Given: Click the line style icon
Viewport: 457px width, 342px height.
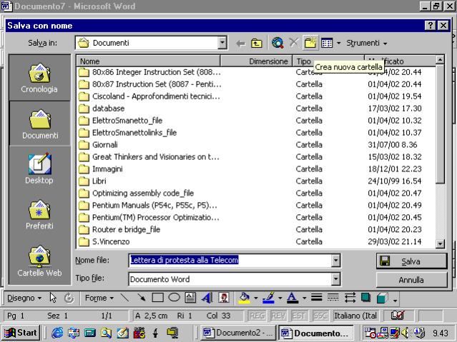Looking at the screenshot, I should point(317,298).
